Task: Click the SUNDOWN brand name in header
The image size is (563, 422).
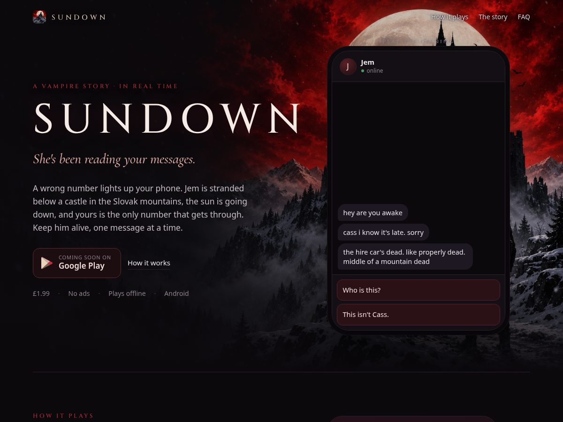Action: (78, 17)
